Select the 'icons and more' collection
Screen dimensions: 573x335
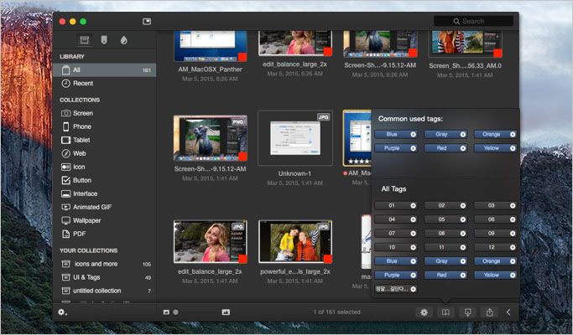pyautogui.click(x=105, y=264)
